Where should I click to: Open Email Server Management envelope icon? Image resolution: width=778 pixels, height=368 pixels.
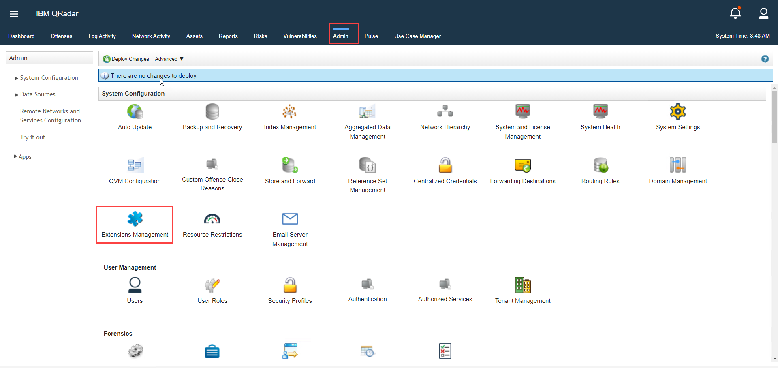point(290,219)
